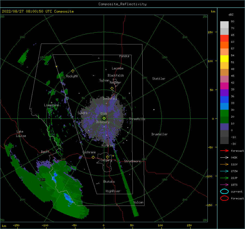This screenshot has width=245, height=229.
Task: Click the Composite_Reflectivity title
Action: [x=122, y=4]
